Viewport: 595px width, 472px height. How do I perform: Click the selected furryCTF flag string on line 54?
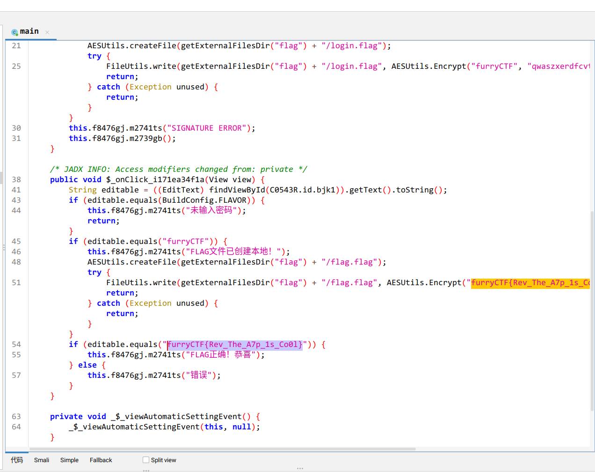235,345
